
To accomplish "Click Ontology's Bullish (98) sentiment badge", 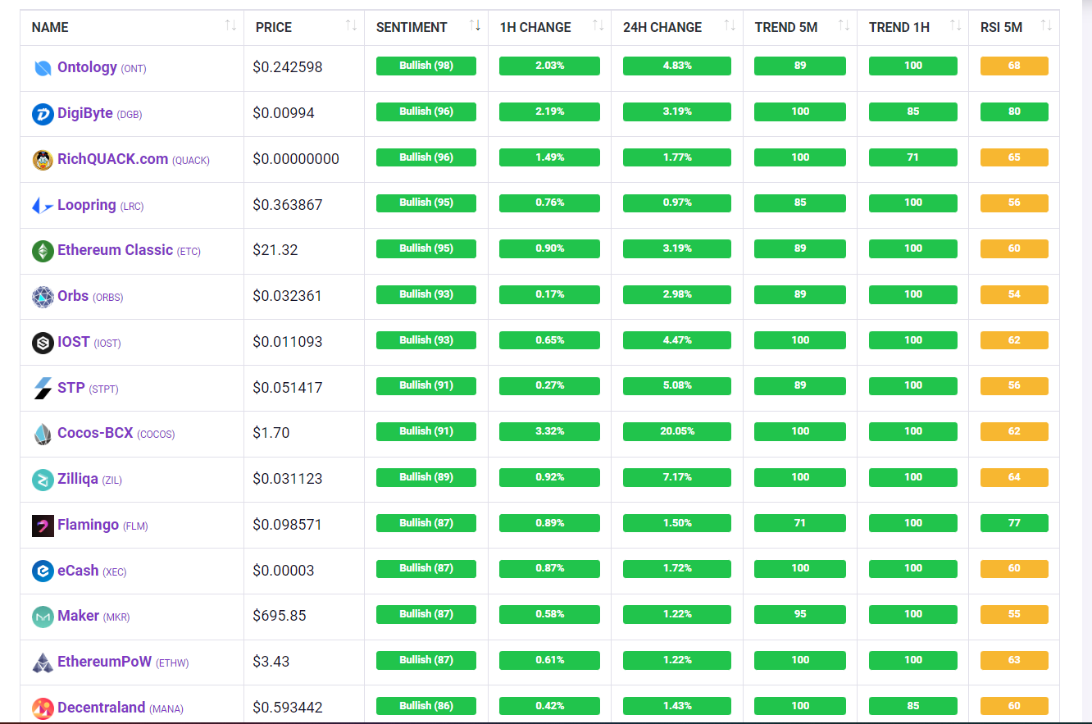I will click(x=425, y=66).
